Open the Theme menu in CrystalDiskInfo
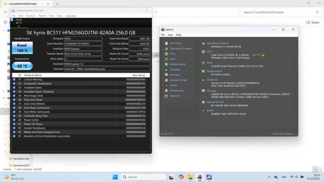The height and width of the screenshot is (182, 324). pos(42,16)
